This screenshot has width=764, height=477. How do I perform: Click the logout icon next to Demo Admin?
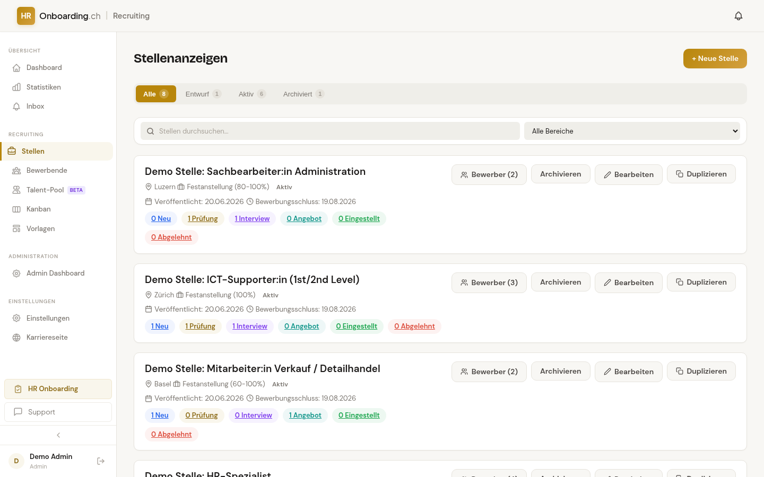point(101,461)
